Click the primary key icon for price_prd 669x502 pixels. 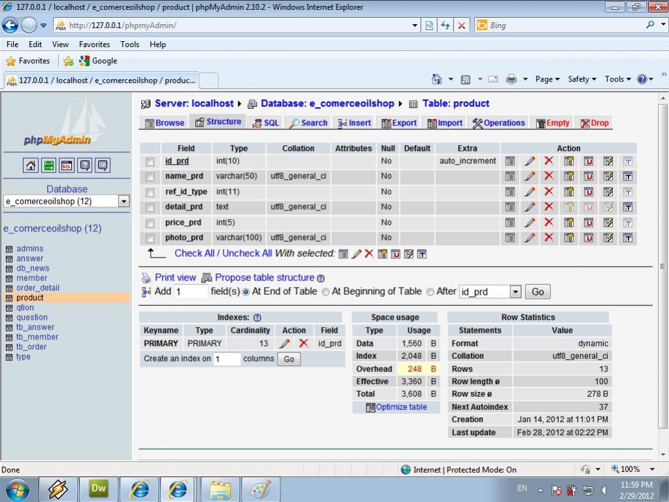(569, 222)
